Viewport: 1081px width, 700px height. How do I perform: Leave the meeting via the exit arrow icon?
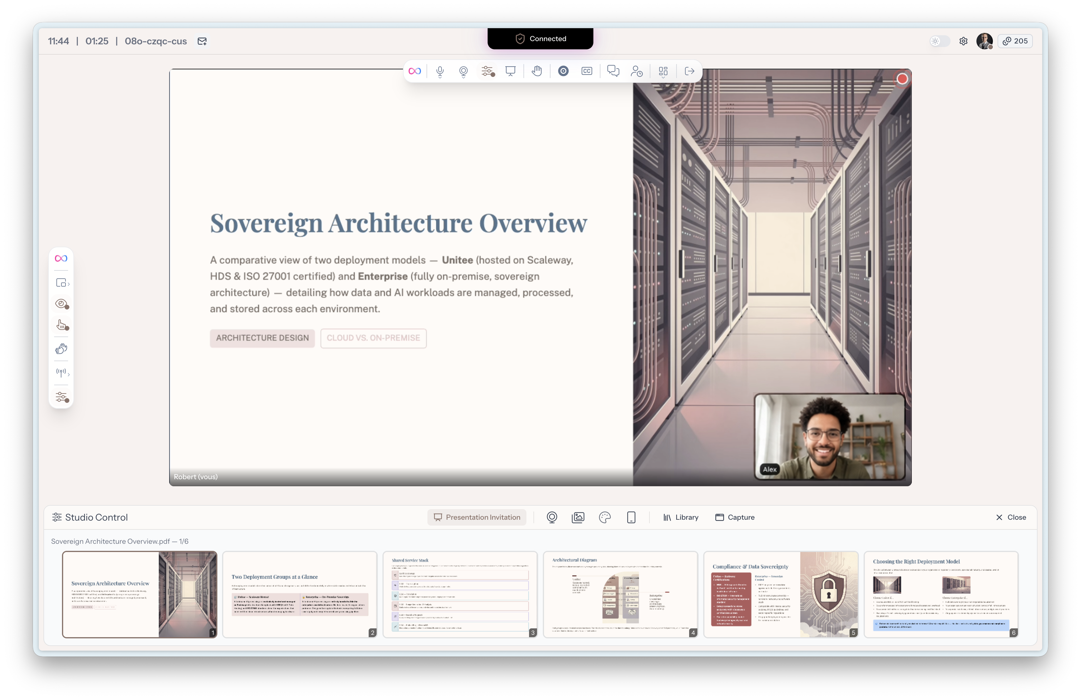689,71
